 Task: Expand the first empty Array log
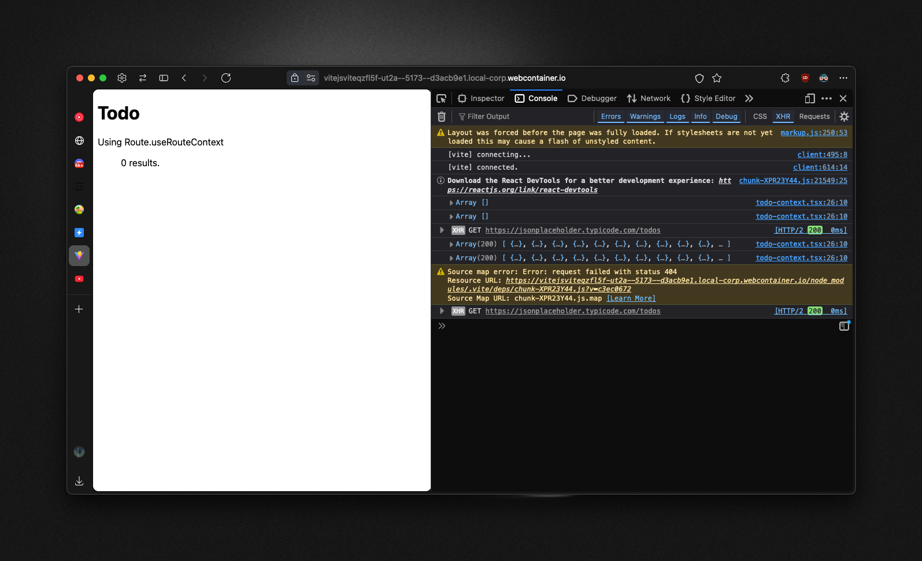(451, 203)
